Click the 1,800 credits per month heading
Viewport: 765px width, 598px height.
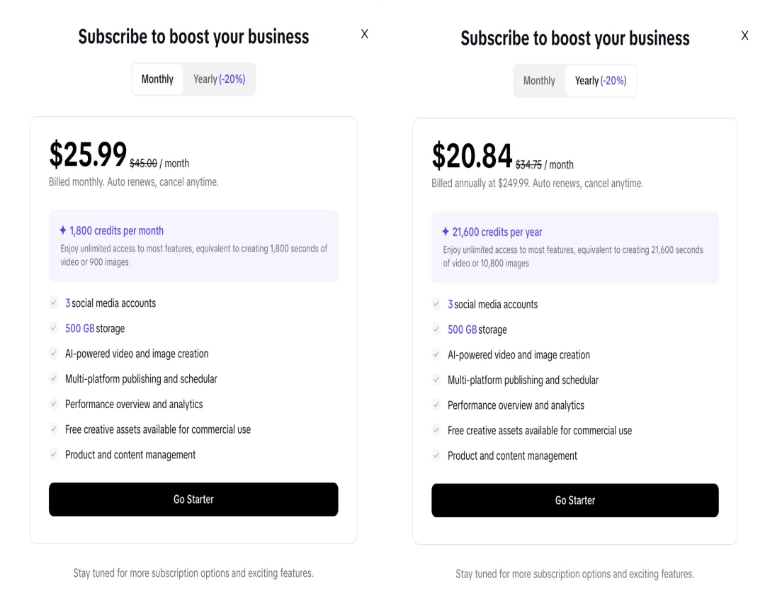[116, 230]
